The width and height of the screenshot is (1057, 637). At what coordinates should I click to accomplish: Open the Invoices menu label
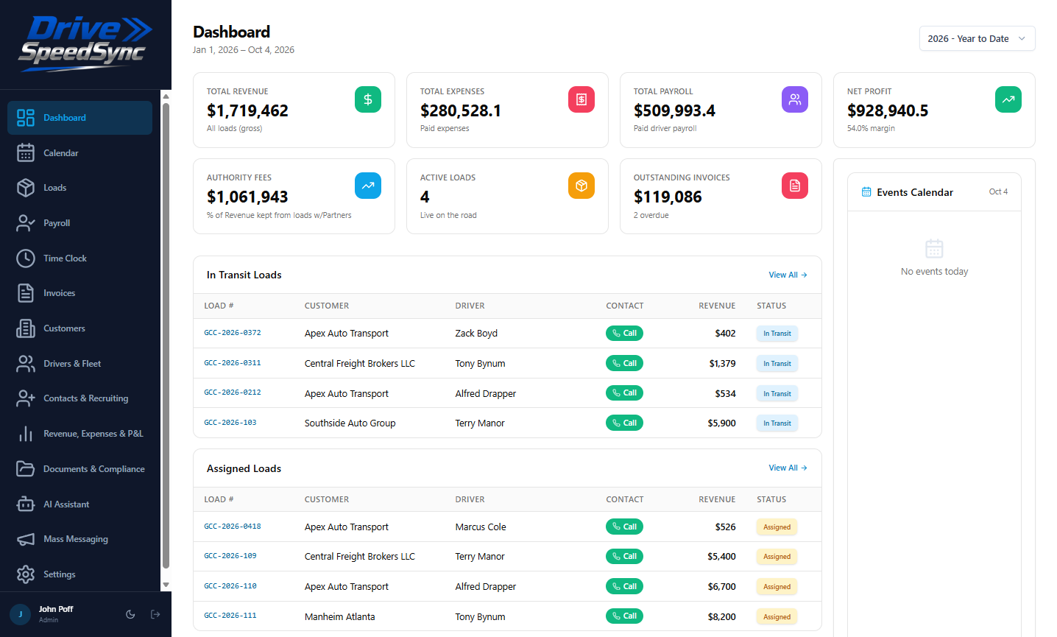[60, 293]
